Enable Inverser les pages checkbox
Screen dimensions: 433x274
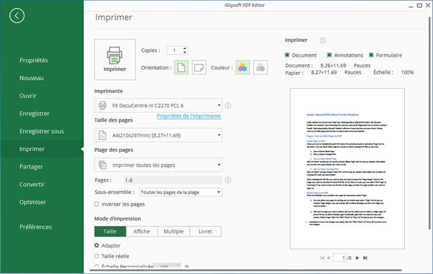[x=96, y=204]
